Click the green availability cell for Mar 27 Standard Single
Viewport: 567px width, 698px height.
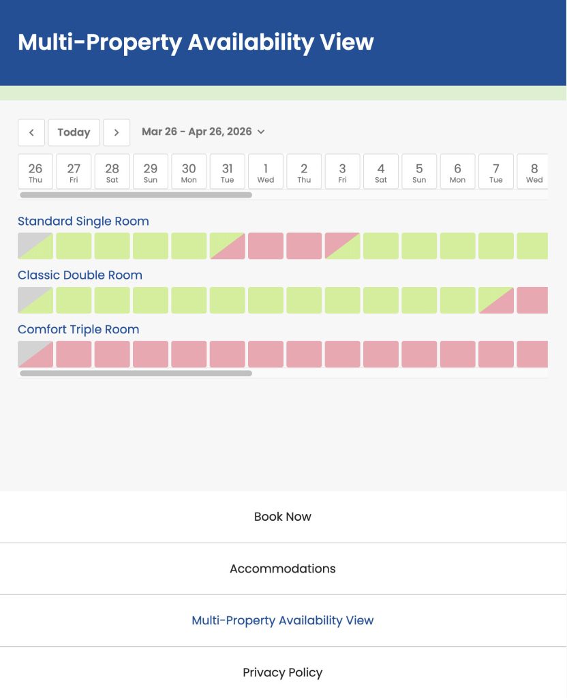(x=74, y=245)
